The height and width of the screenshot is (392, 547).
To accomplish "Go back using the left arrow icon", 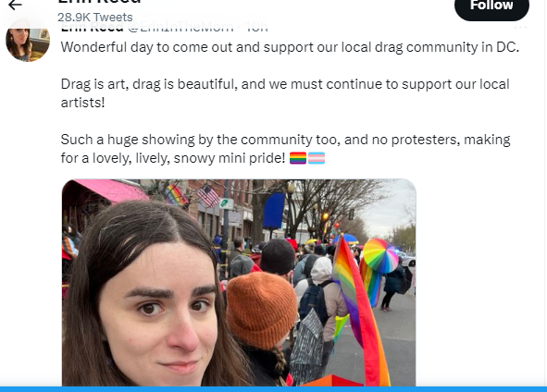I will pos(15,5).
